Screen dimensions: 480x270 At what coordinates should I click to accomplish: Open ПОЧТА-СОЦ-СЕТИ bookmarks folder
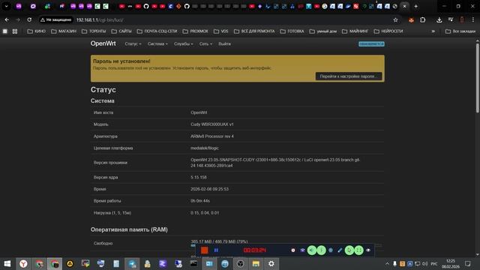157,31
